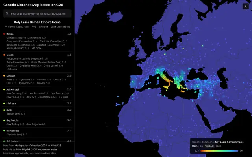Click the download icon on the map
The height and width of the screenshot is (157, 252).
[246, 6]
